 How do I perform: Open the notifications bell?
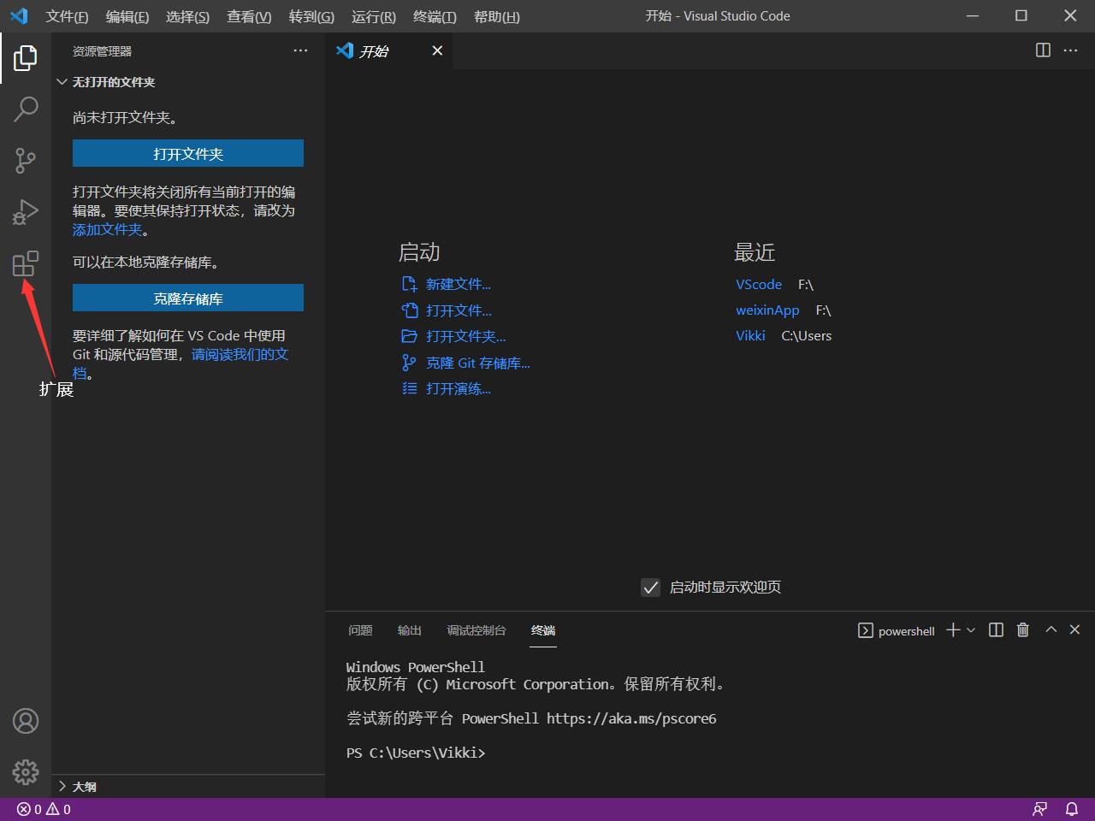[x=1071, y=808]
